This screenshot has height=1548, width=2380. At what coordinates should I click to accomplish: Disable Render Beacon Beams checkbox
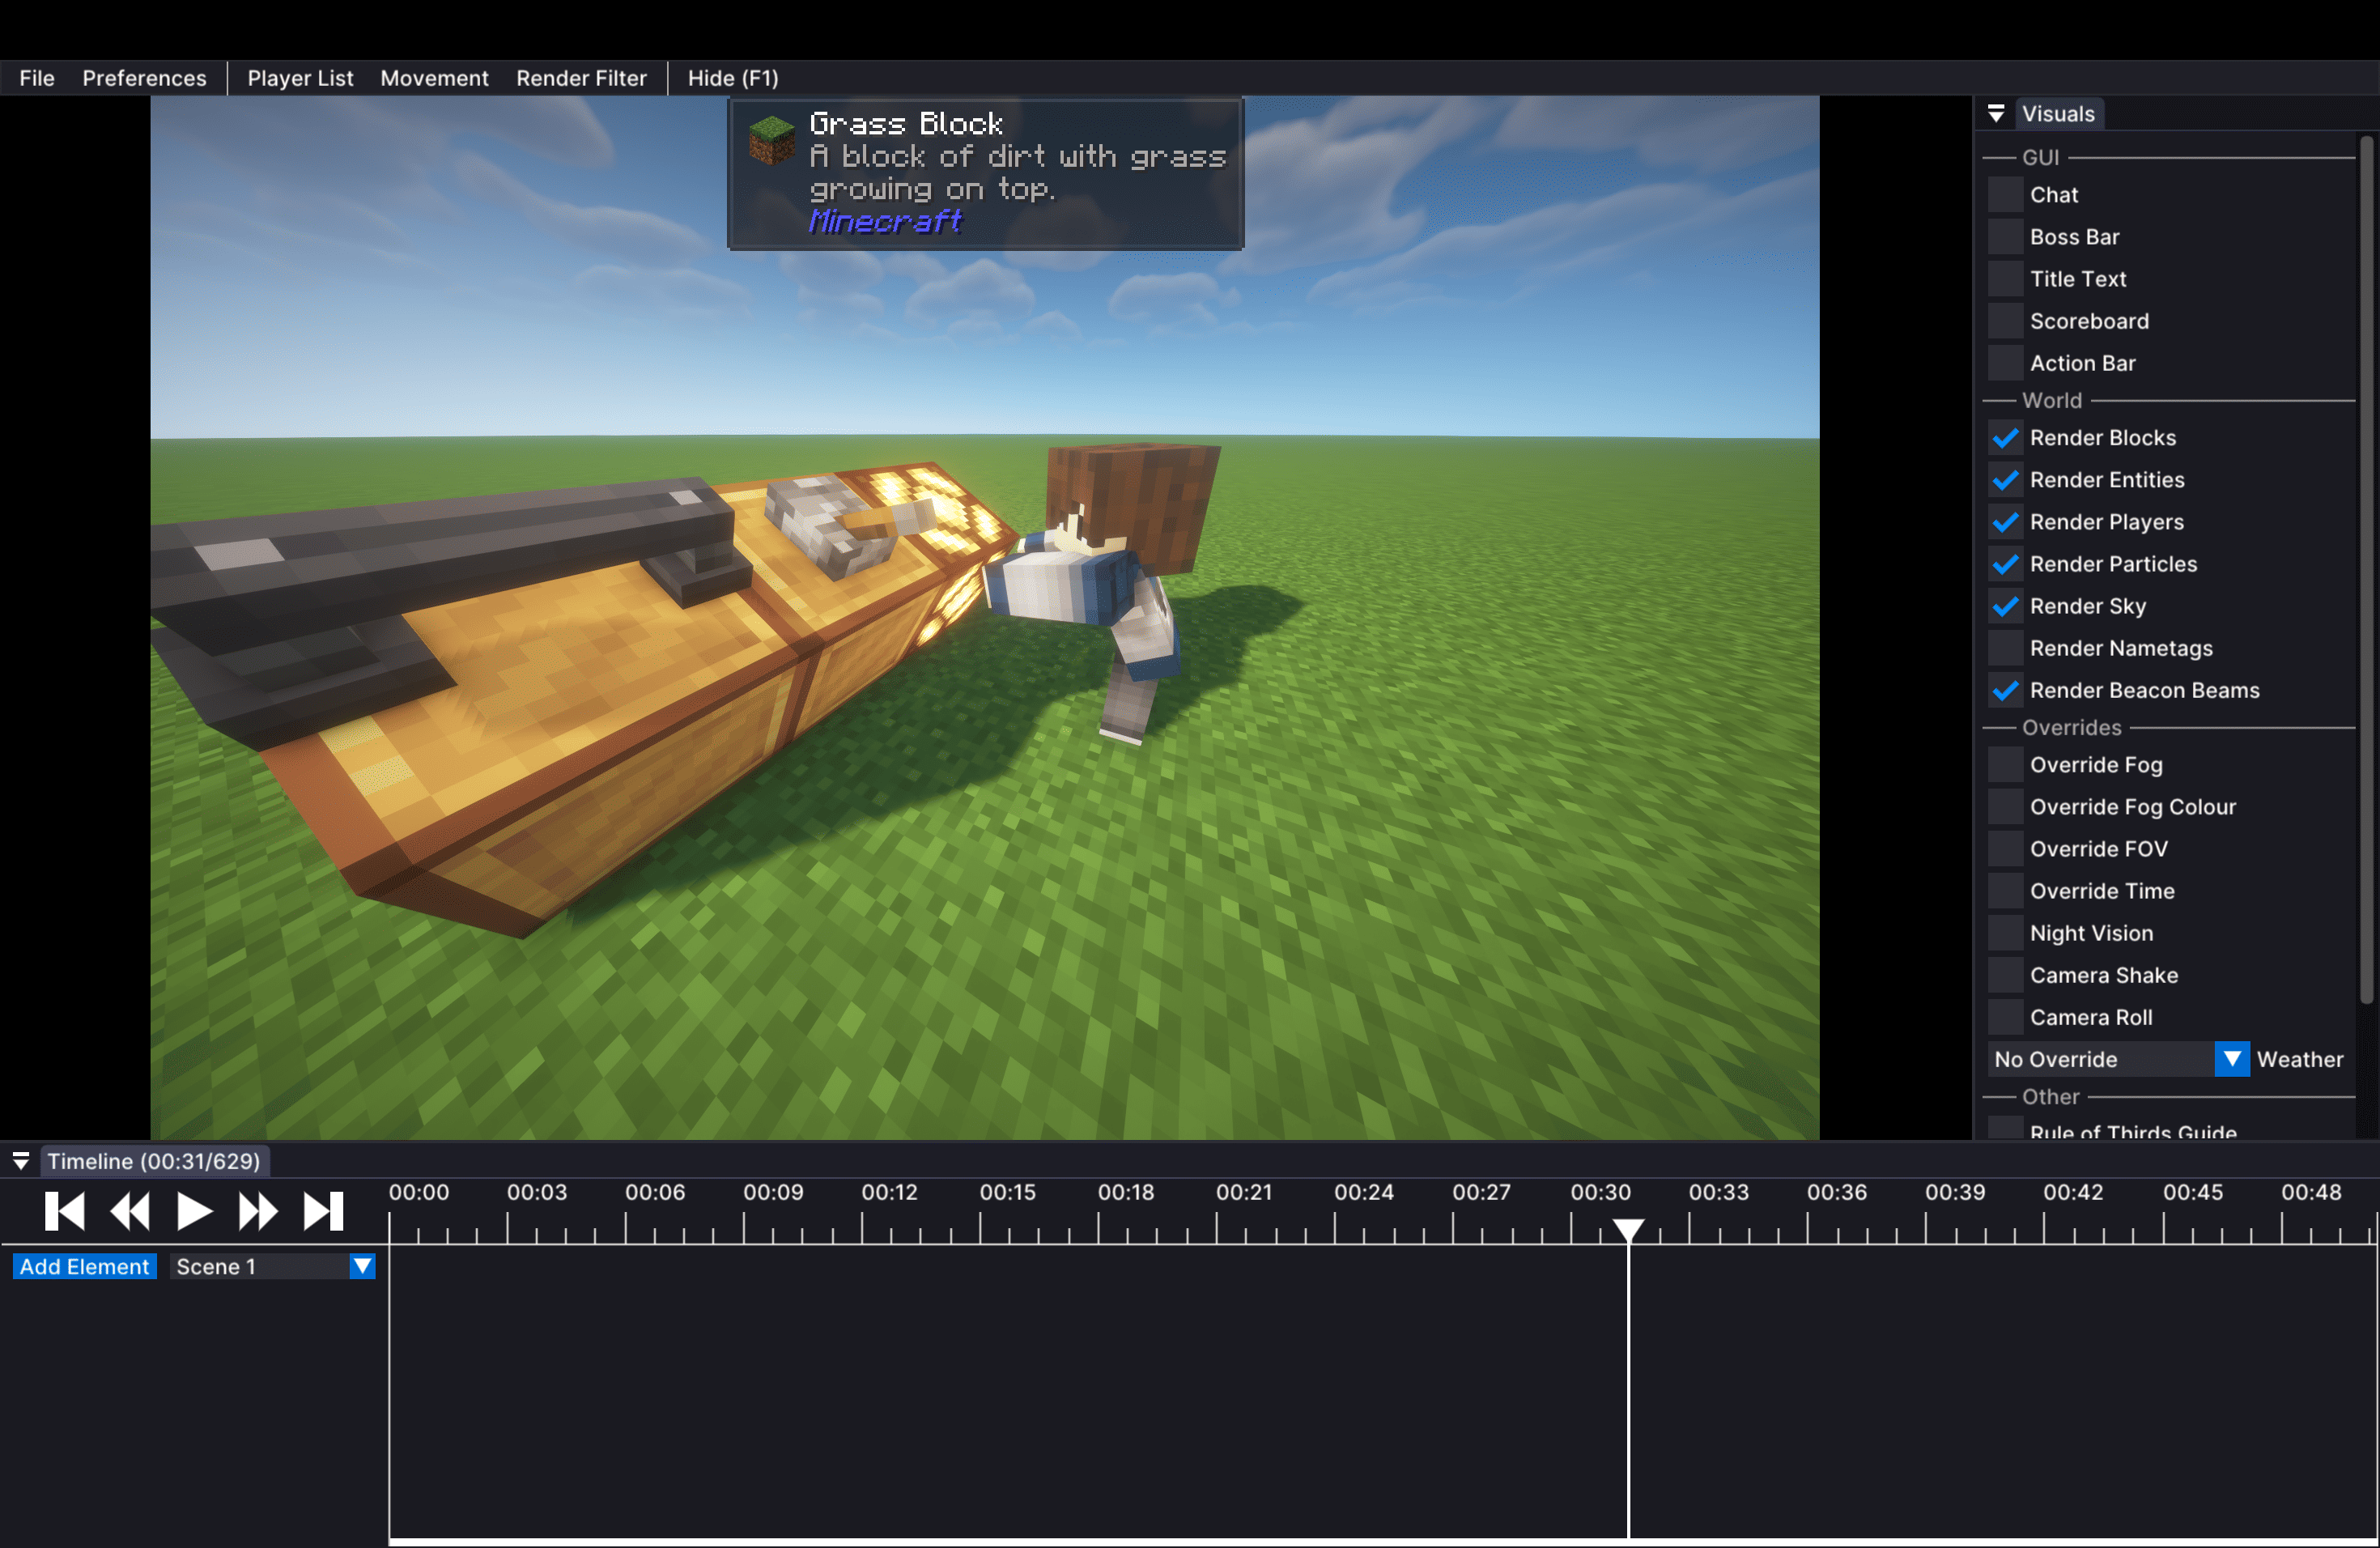click(x=2005, y=690)
